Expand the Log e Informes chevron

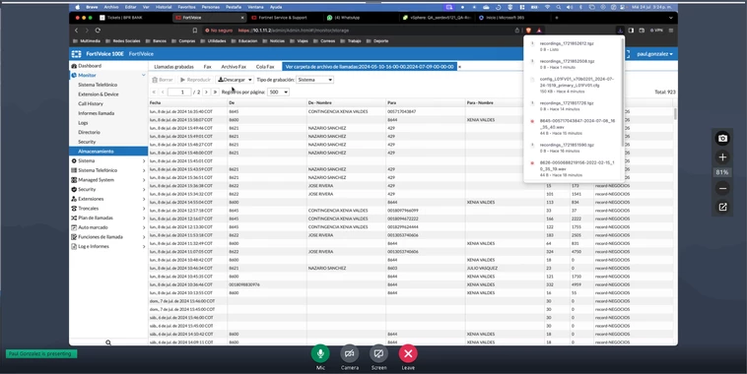pyautogui.click(x=144, y=246)
